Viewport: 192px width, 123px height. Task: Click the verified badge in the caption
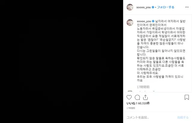153,21
